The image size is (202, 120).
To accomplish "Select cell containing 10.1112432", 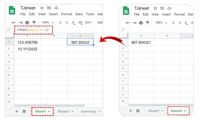I will tap(28, 49).
